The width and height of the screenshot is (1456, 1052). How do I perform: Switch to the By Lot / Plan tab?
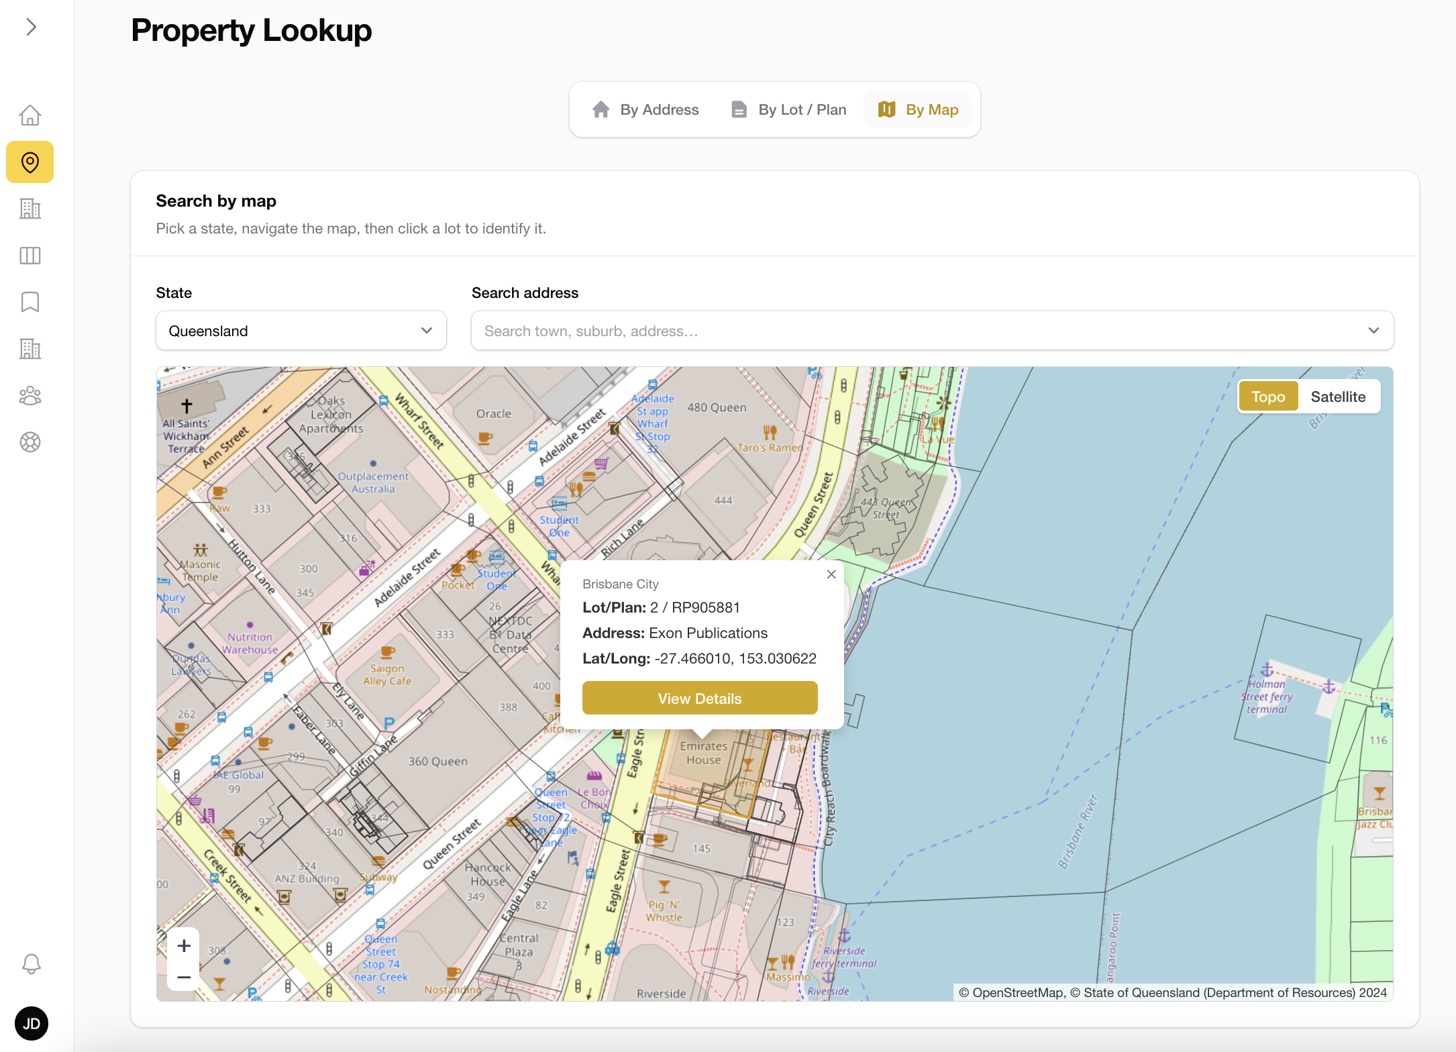[x=788, y=109]
